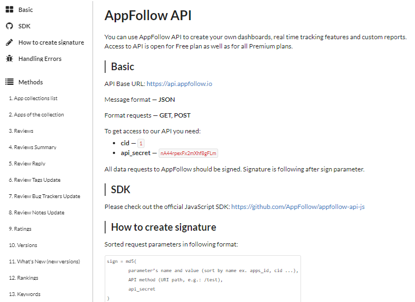Image resolution: width=415 pixels, height=302 pixels.
Task: Click the bug icon for Handling Errors
Action: [9, 59]
